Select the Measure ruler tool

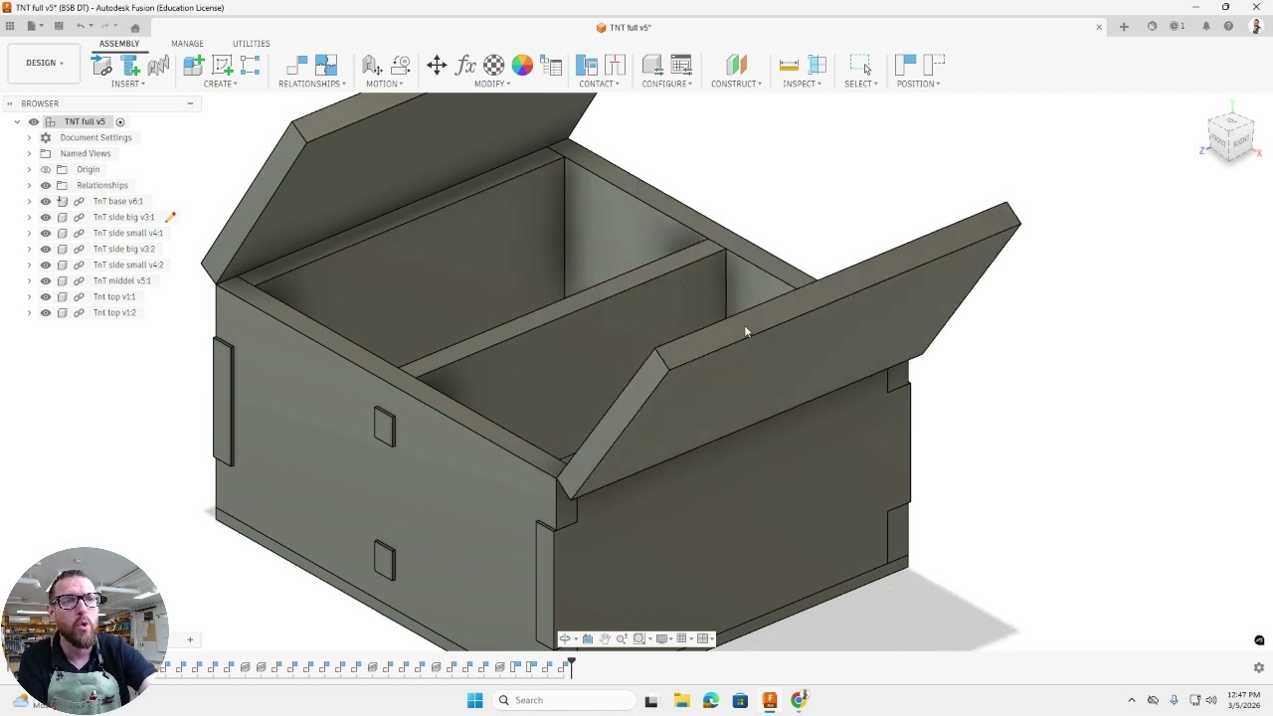click(789, 66)
